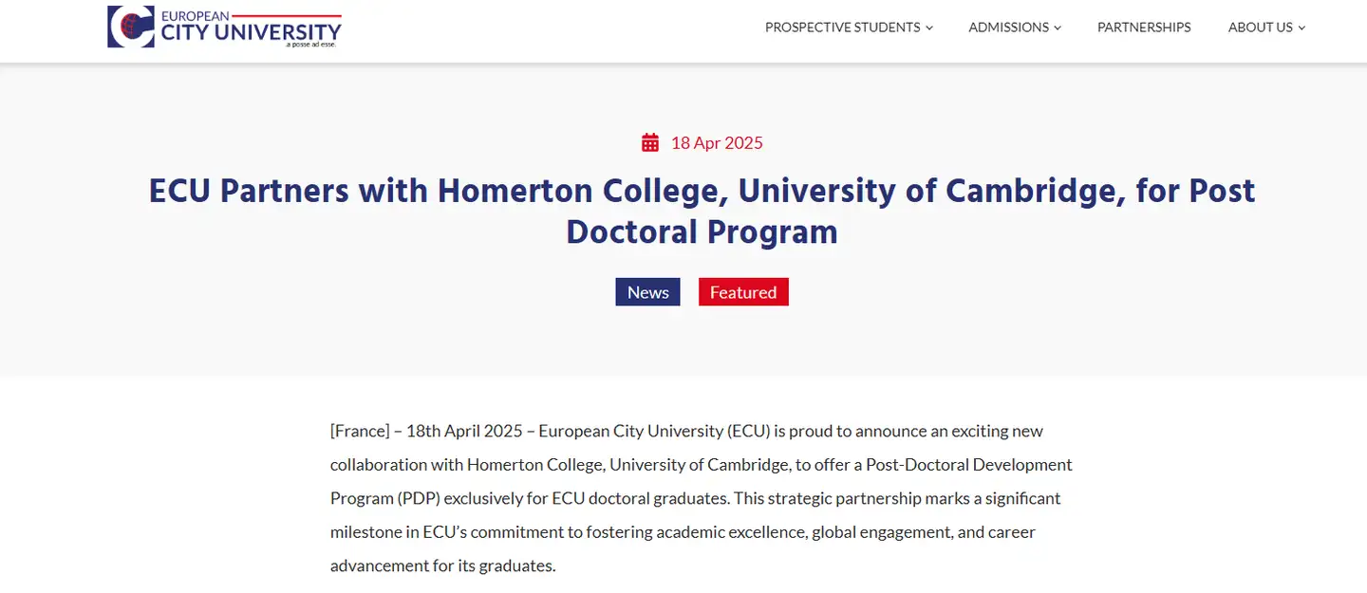Go to the Partnerships page
Screen dimensions: 1367x593
[1144, 28]
